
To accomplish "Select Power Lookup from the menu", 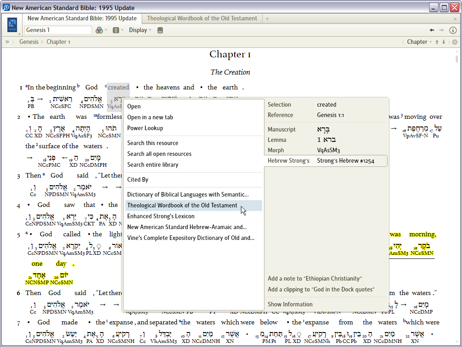I will tap(194, 128).
